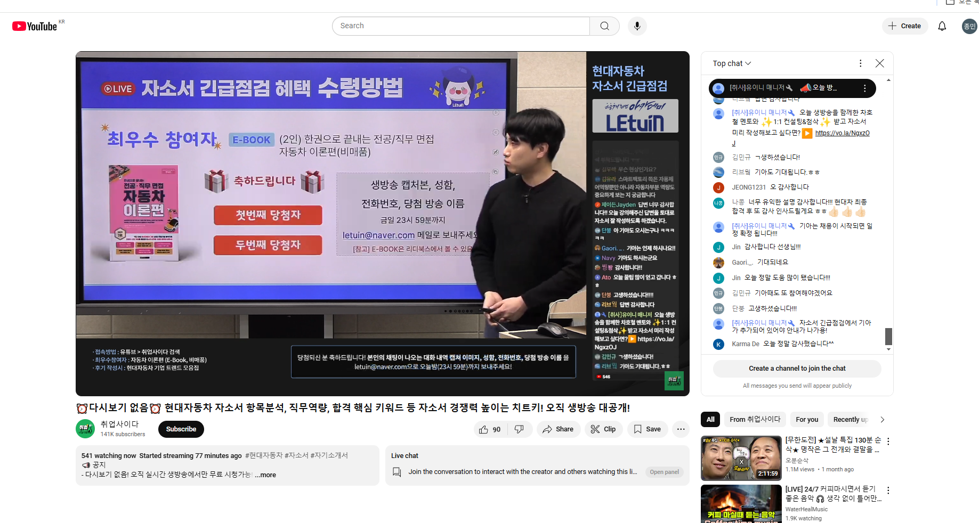Expand the Top chat dropdown
The height and width of the screenshot is (523, 979).
732,63
